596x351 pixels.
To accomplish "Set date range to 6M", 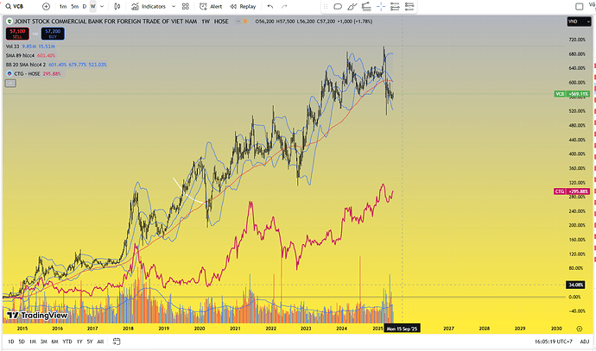I will (x=54, y=342).
